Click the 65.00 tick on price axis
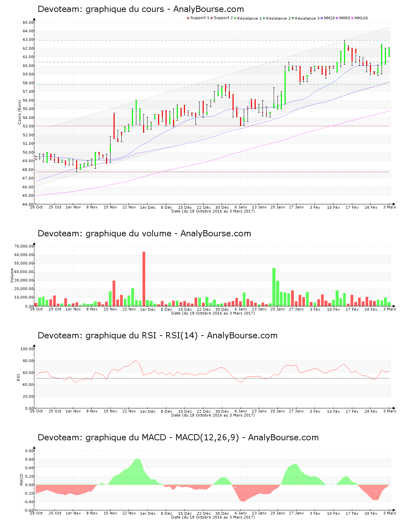This screenshot has width=408, height=527. [28, 22]
